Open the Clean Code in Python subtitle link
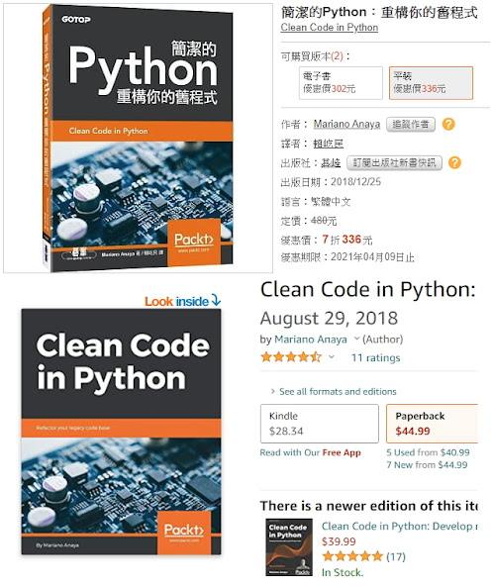 pos(330,28)
